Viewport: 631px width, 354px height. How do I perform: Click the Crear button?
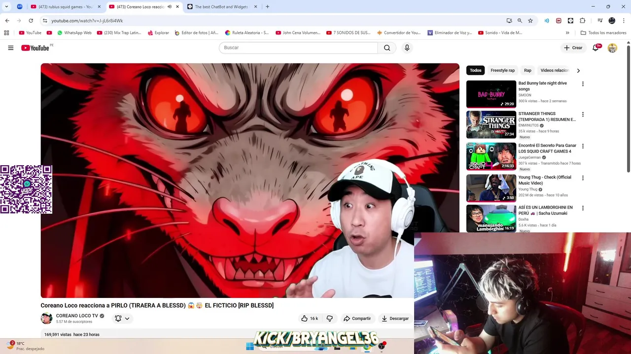point(573,48)
